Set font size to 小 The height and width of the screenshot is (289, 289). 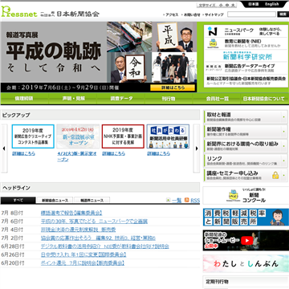click(221, 5)
